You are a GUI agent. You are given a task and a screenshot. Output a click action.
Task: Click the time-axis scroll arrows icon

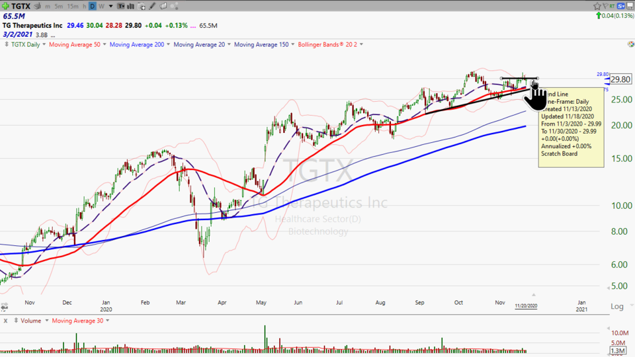[4, 307]
